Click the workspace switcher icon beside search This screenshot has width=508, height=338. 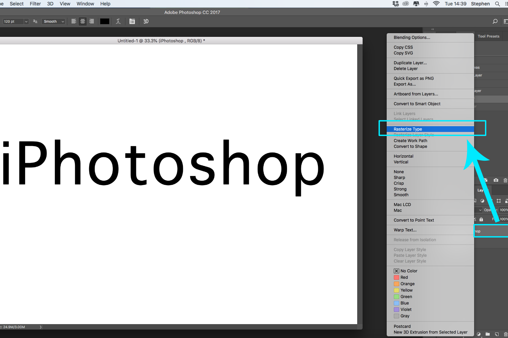[x=506, y=21]
